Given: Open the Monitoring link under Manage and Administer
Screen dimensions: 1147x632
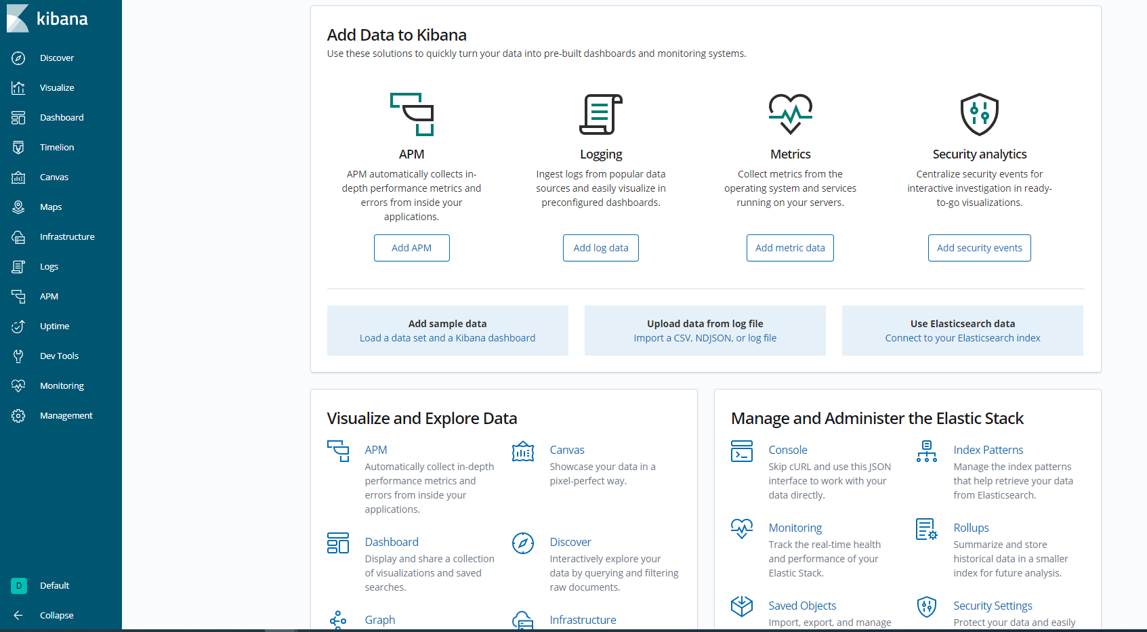Looking at the screenshot, I should pos(795,528).
